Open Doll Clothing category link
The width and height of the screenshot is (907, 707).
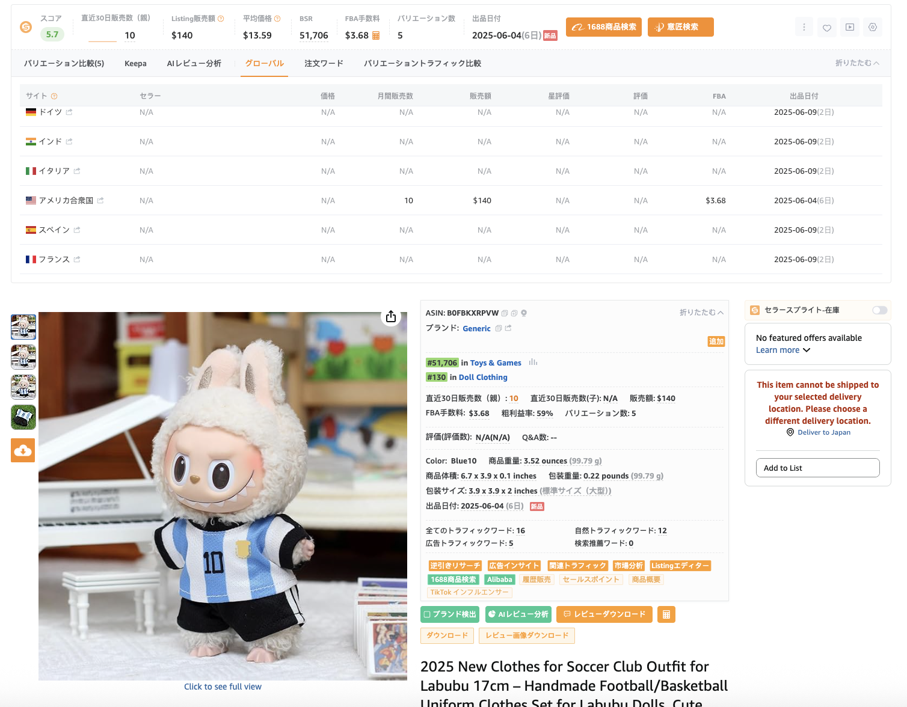483,378
